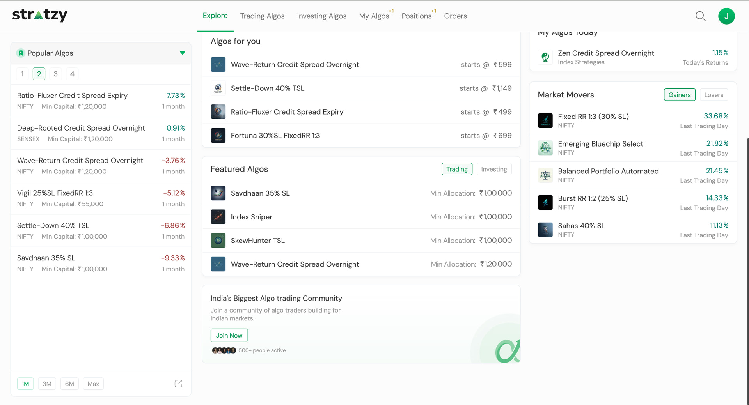Click the 500+ people active text
This screenshot has width=749, height=405.
click(x=262, y=350)
